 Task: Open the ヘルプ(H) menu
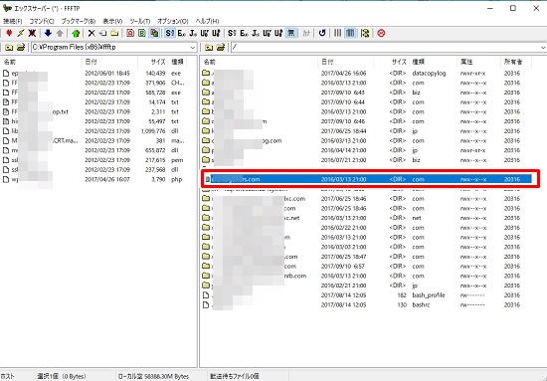pos(207,21)
